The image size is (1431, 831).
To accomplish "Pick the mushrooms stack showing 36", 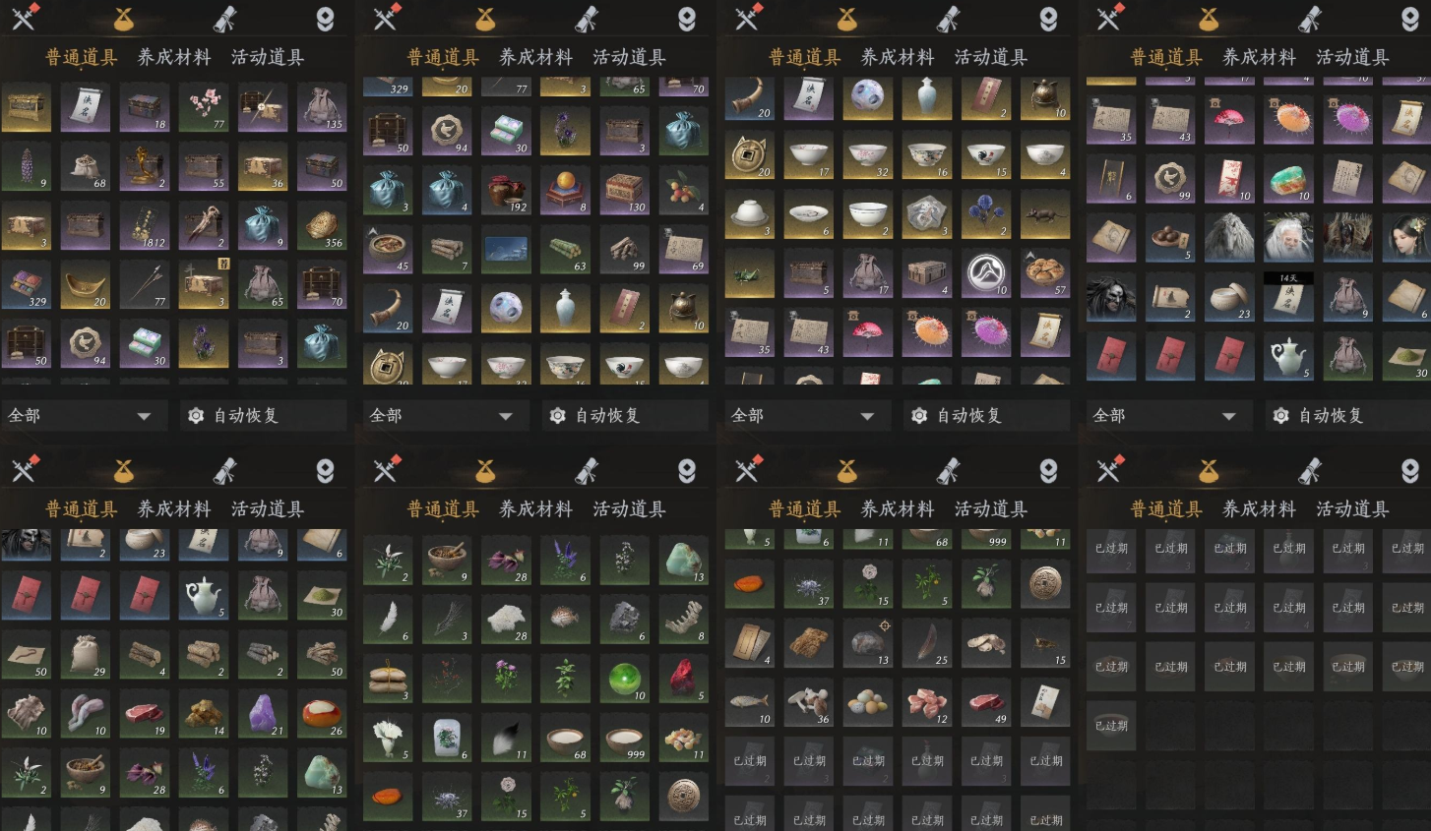I will (808, 702).
